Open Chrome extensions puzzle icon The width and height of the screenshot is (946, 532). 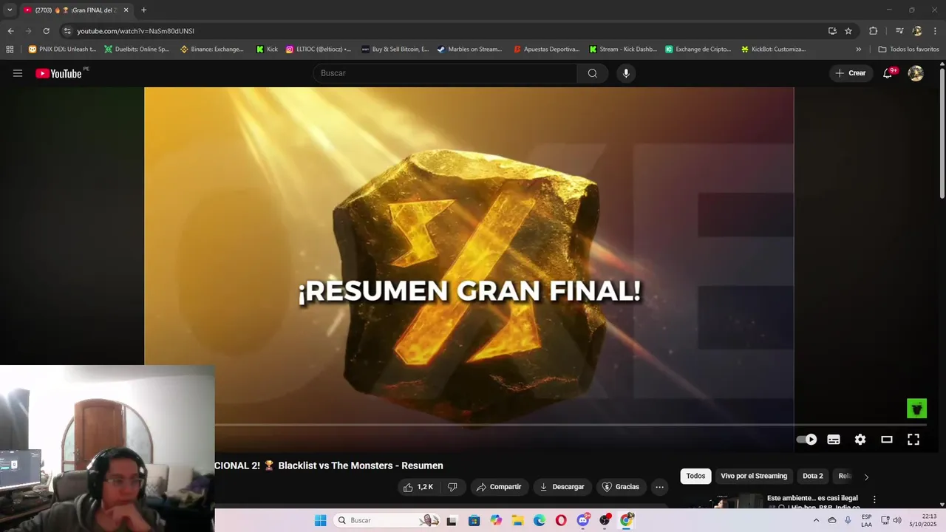pyautogui.click(x=873, y=31)
